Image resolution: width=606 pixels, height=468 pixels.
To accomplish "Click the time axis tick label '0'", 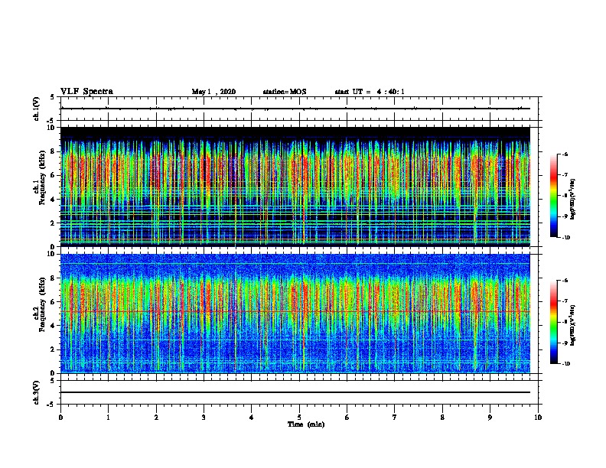I will 60,418.
